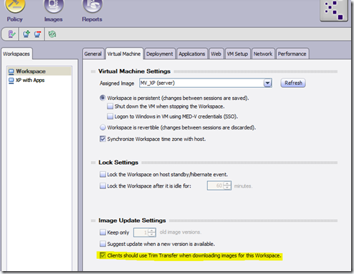Click the Virtual Machine Settings heading
Viewport: 354px width, 274px height.
tap(134, 71)
